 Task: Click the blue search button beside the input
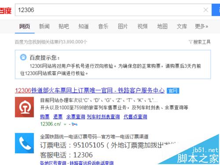tap(216, 10)
